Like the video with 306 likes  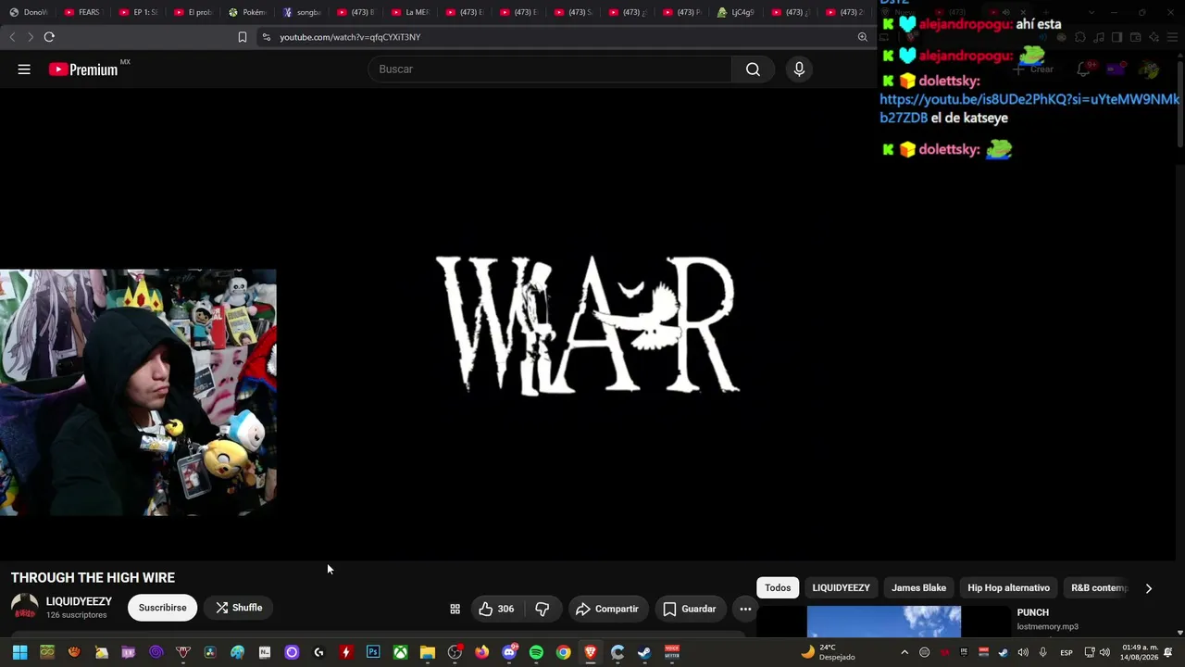[x=495, y=609]
